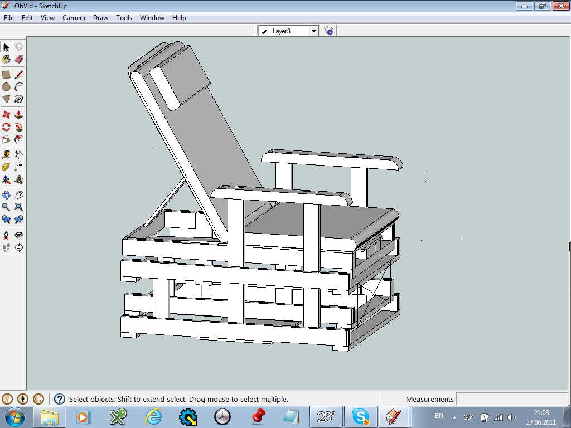Image resolution: width=571 pixels, height=428 pixels.
Task: Open the Camera menu
Action: pyautogui.click(x=74, y=18)
